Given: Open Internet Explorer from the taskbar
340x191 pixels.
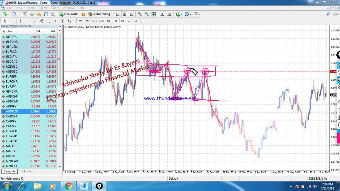Looking at the screenshot, I should (22, 186).
